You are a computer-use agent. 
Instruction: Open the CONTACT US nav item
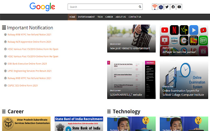point(135,17)
